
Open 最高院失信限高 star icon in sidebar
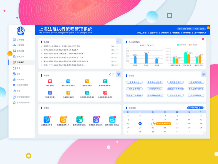pos(14,102)
